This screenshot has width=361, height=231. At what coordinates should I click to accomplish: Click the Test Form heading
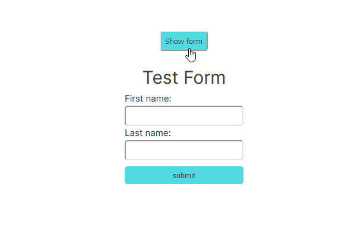click(x=184, y=78)
